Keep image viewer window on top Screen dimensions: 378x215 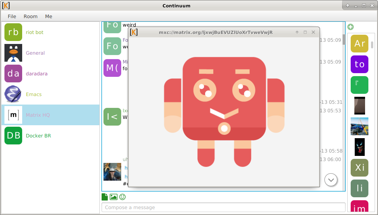[x=297, y=32]
